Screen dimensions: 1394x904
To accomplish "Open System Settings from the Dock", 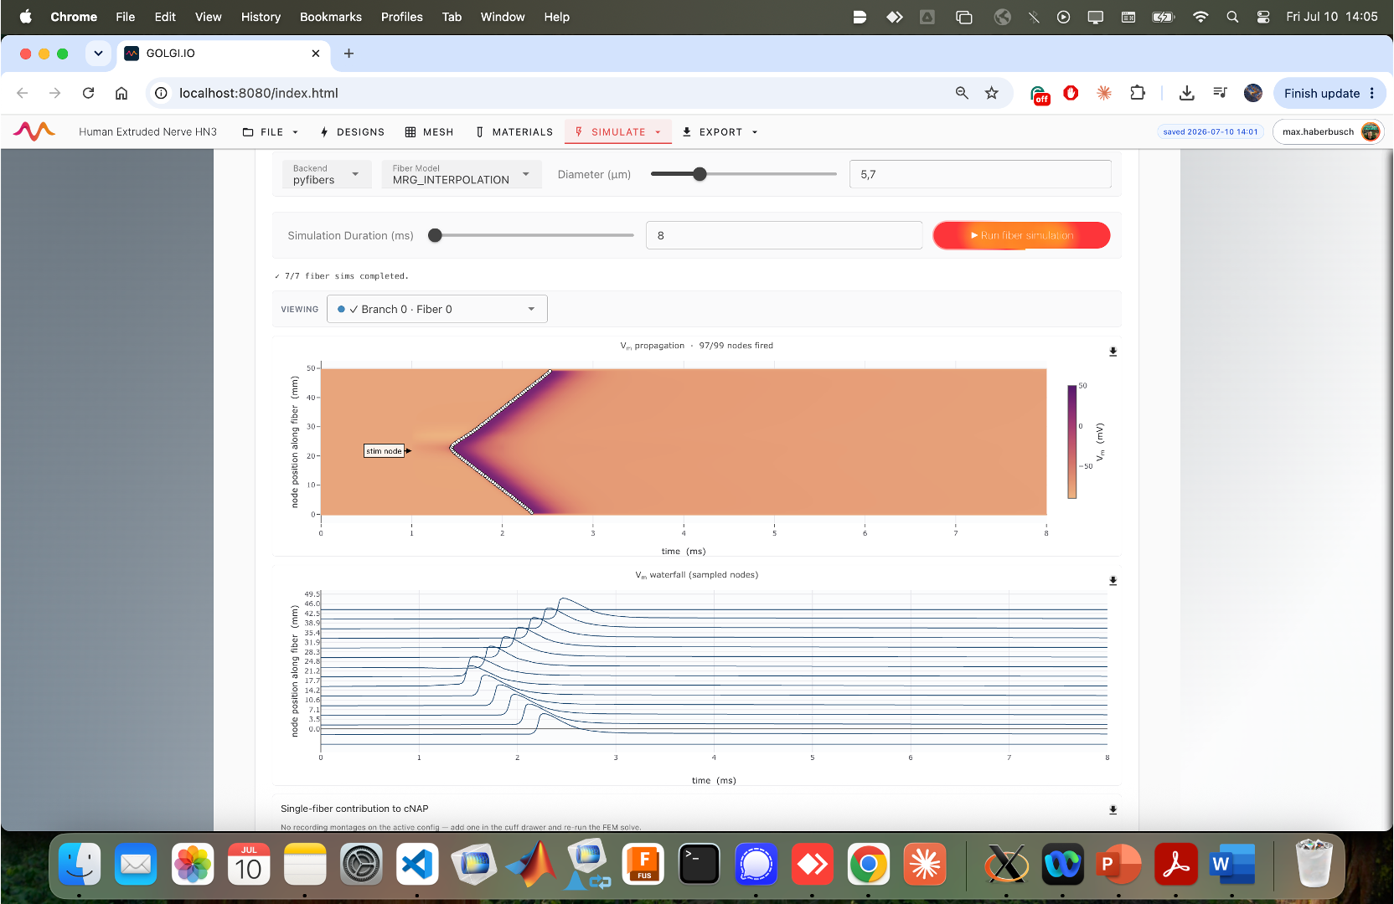I will click(361, 865).
